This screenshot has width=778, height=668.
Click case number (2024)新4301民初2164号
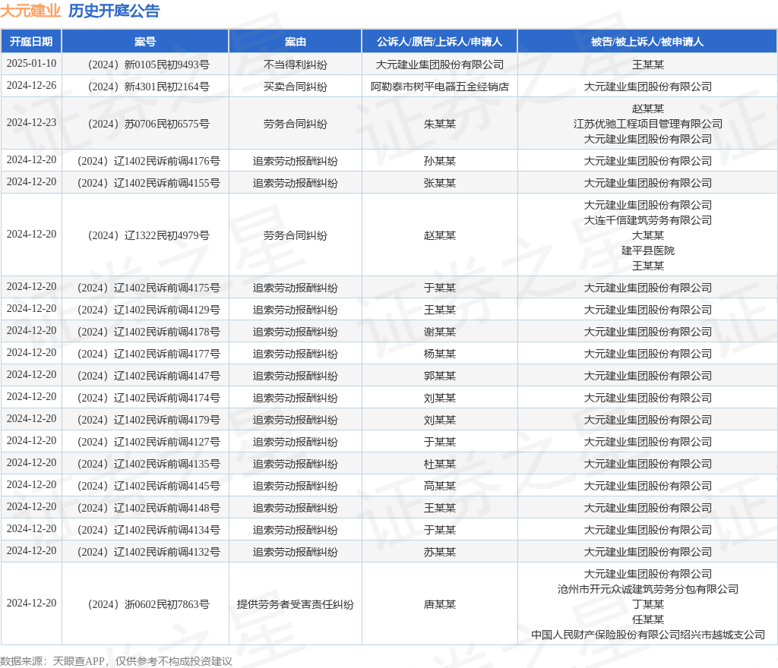148,87
